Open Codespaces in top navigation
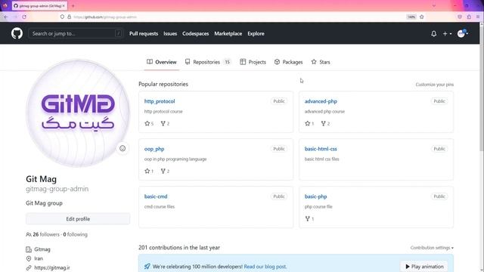Screen dimensions: 484x272 point(195,33)
